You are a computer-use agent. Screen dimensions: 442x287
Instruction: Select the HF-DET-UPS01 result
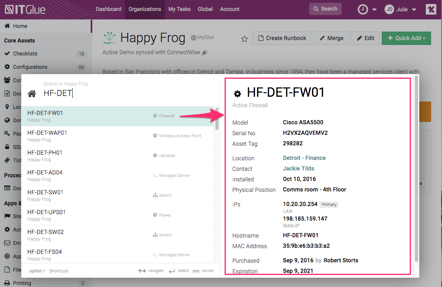[117, 215]
